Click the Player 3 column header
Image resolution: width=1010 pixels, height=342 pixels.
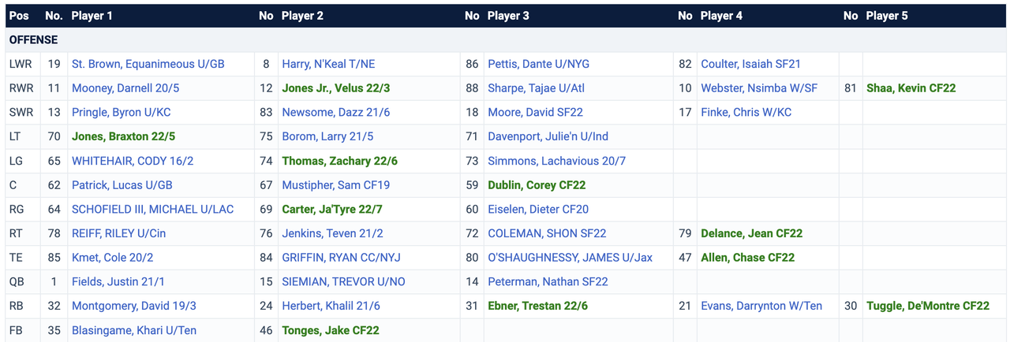point(508,16)
